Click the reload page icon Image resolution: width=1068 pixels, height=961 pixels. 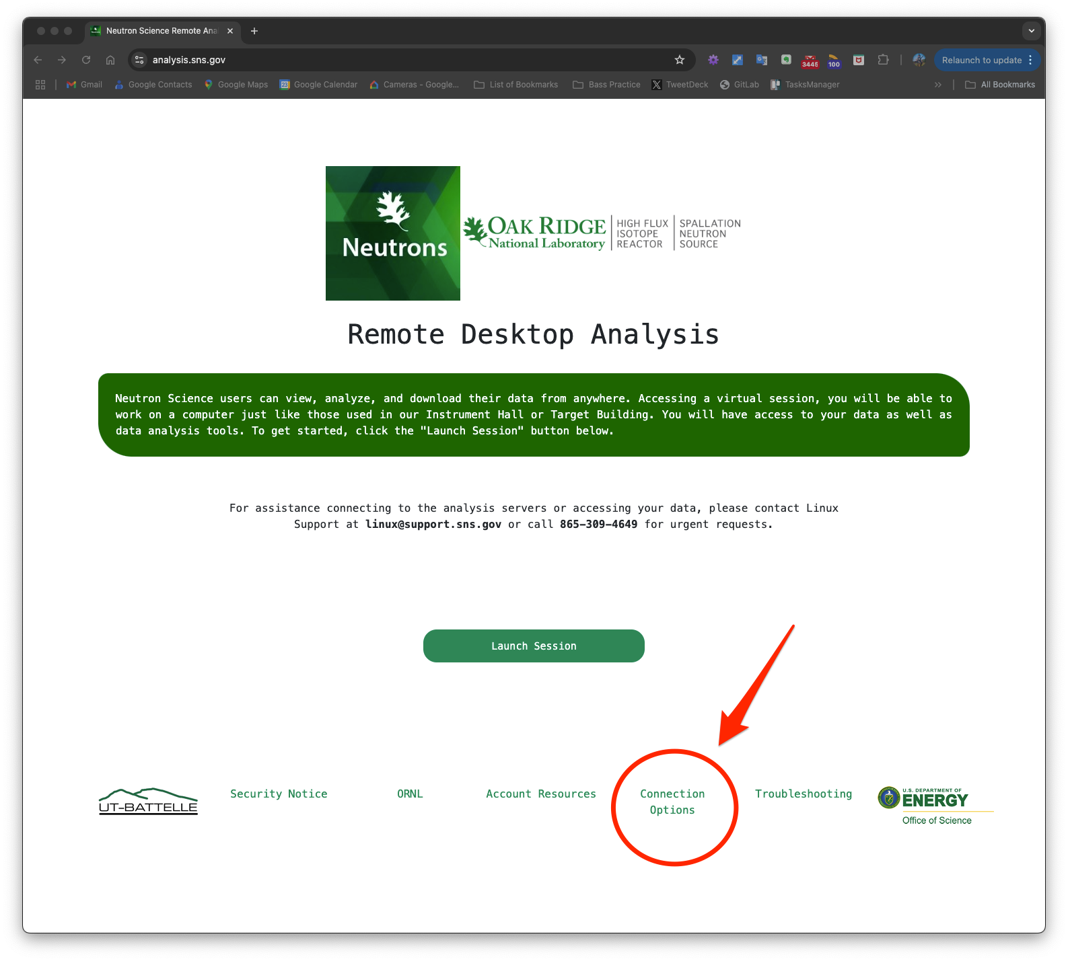point(86,60)
